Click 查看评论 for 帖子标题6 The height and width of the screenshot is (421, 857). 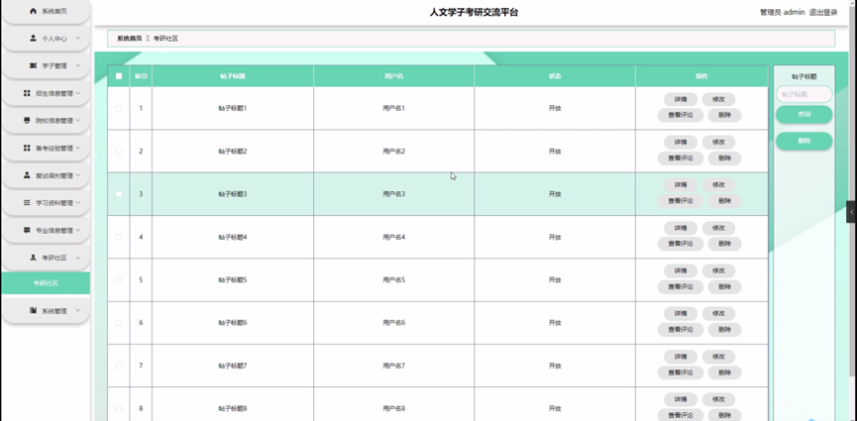tap(681, 330)
